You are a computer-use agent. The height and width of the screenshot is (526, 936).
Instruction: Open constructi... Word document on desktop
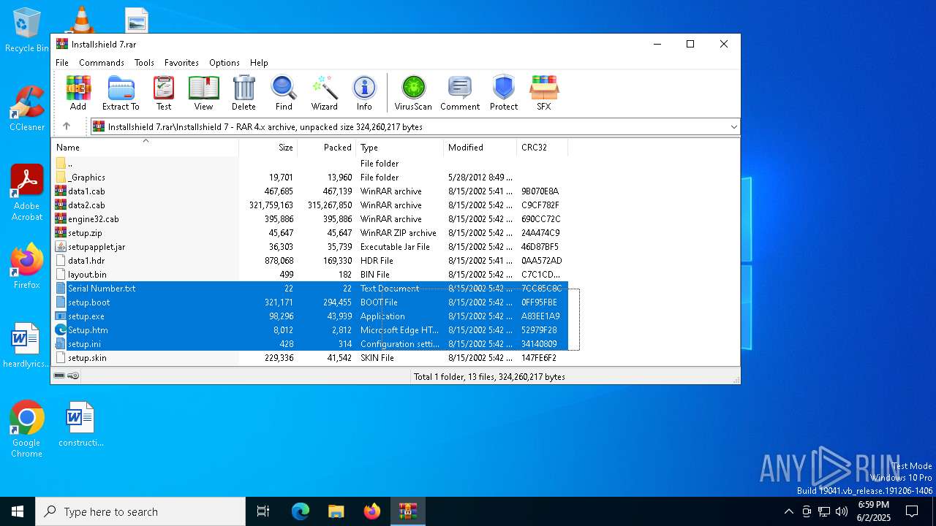pyautogui.click(x=80, y=424)
